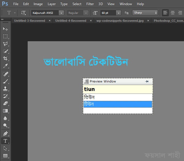
Task: Select the Pen tool
Action: tap(5, 134)
